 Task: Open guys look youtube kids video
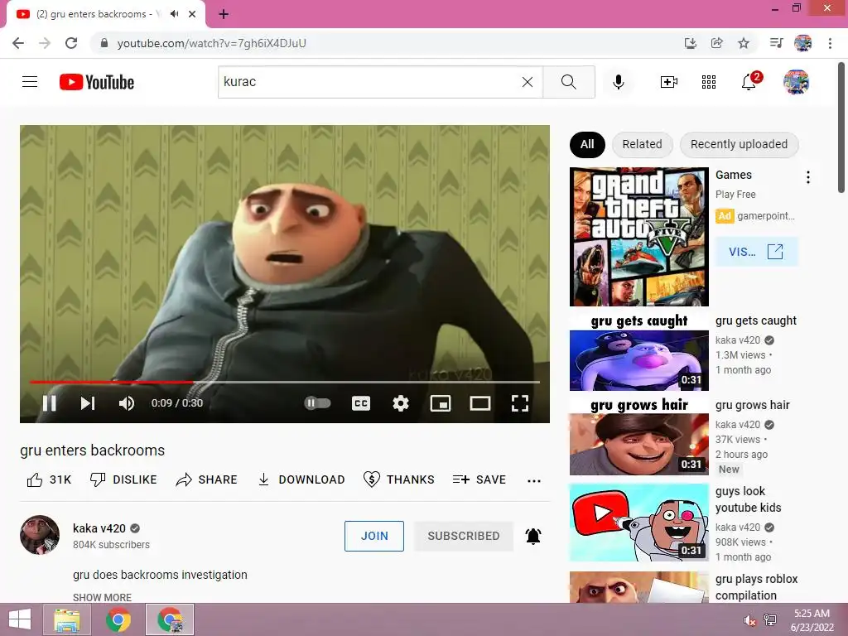point(748,499)
